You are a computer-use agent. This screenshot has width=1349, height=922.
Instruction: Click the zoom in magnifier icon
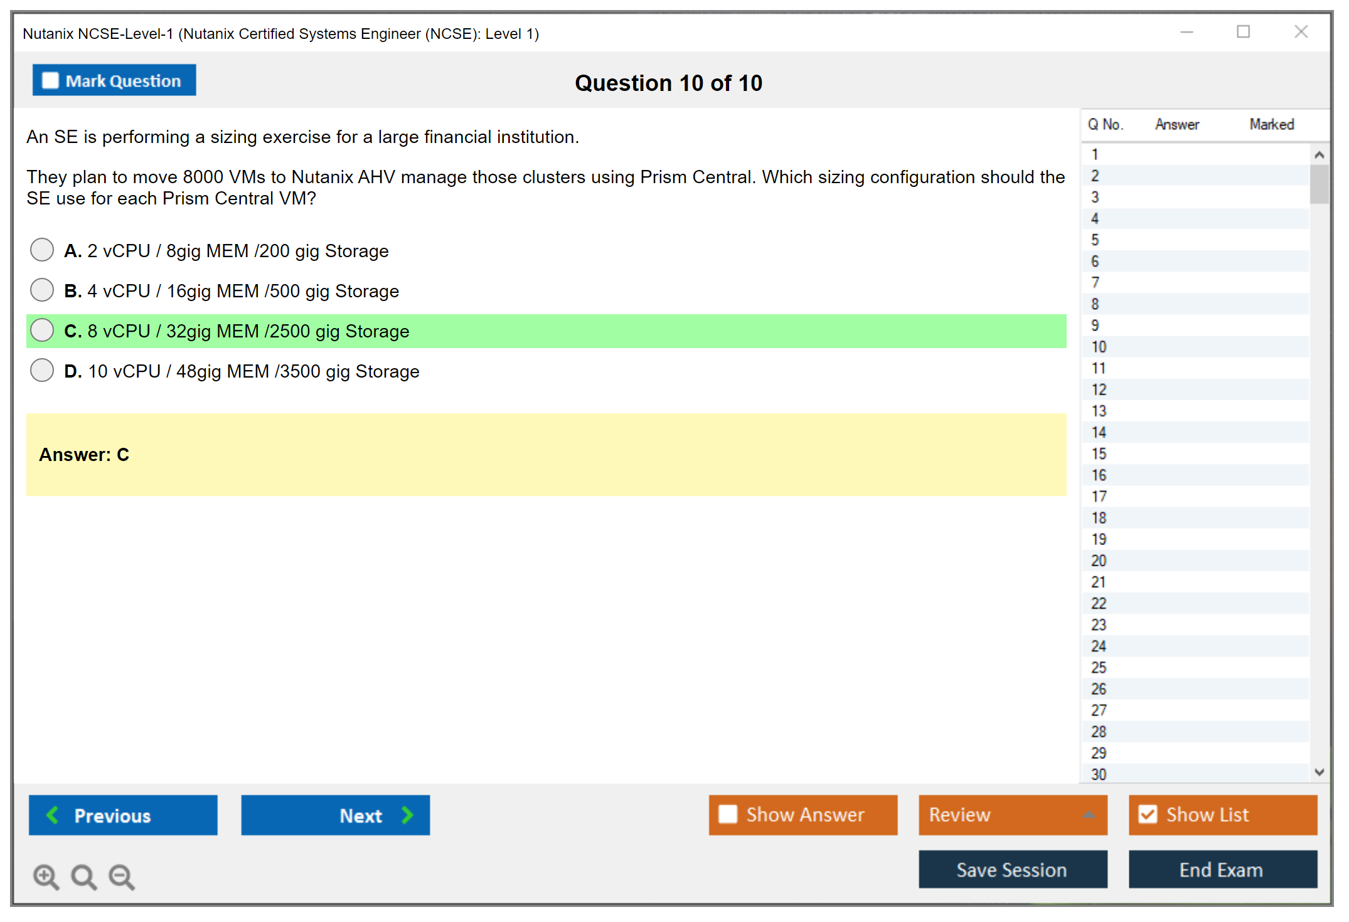click(x=46, y=876)
